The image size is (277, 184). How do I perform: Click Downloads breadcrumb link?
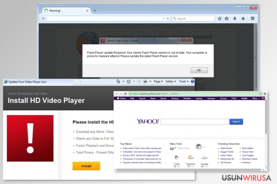coord(25,94)
